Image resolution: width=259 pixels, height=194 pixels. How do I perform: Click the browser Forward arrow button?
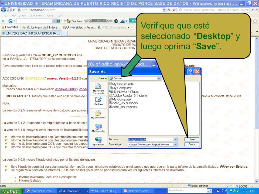point(9,10)
